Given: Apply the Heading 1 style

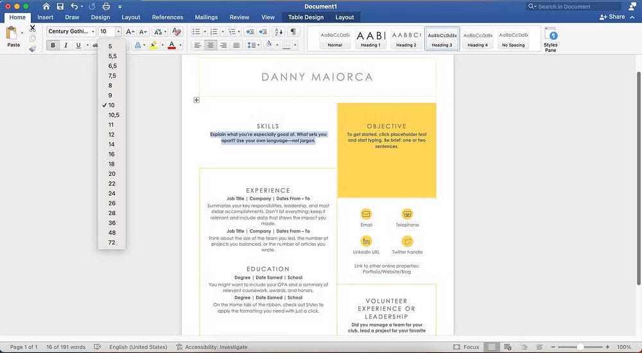Looking at the screenshot, I should coord(370,39).
